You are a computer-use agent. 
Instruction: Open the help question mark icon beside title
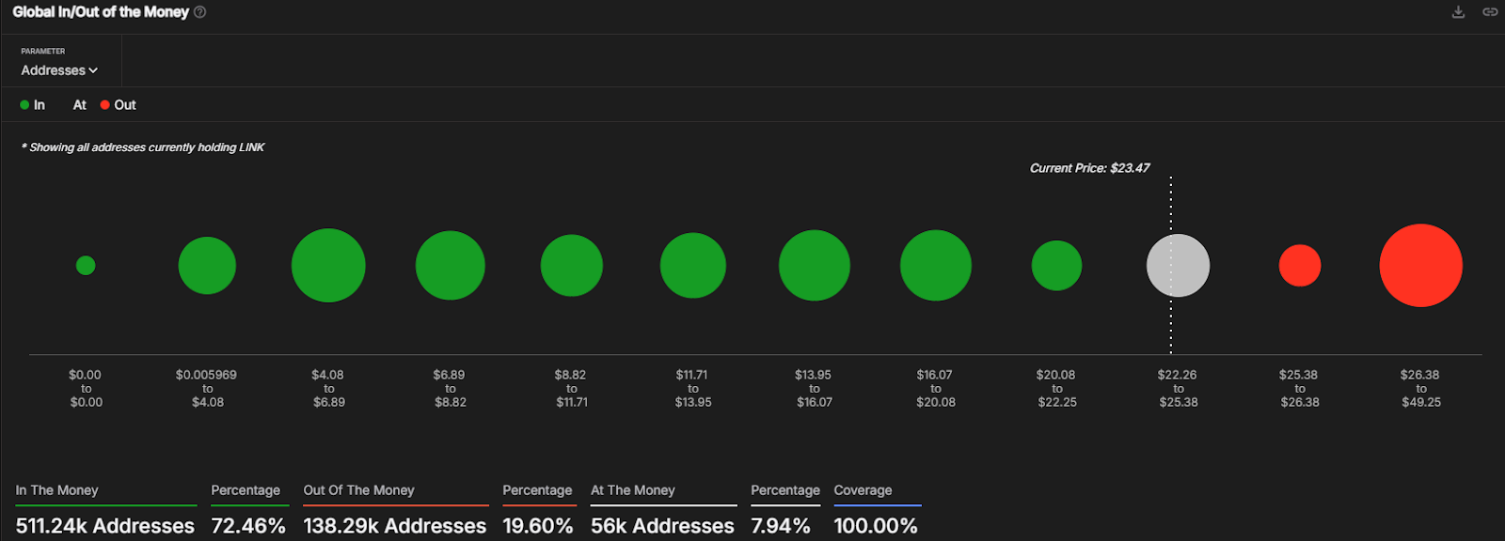199,12
